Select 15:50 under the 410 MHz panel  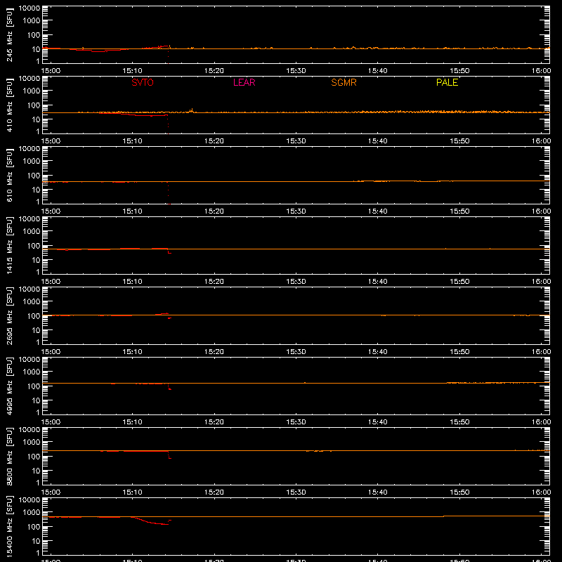click(x=459, y=141)
